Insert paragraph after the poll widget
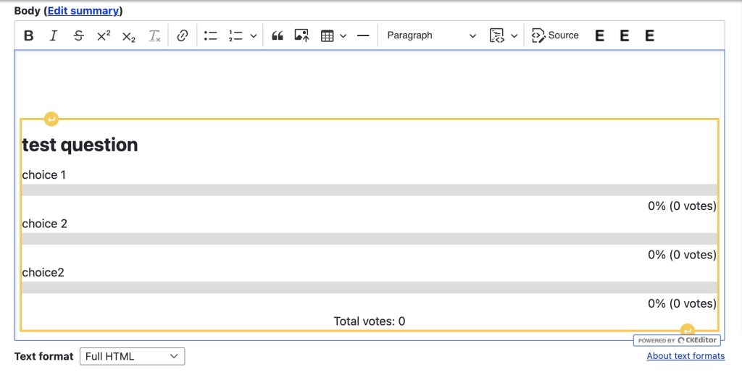Viewport: 742px width, 380px height. point(687,330)
